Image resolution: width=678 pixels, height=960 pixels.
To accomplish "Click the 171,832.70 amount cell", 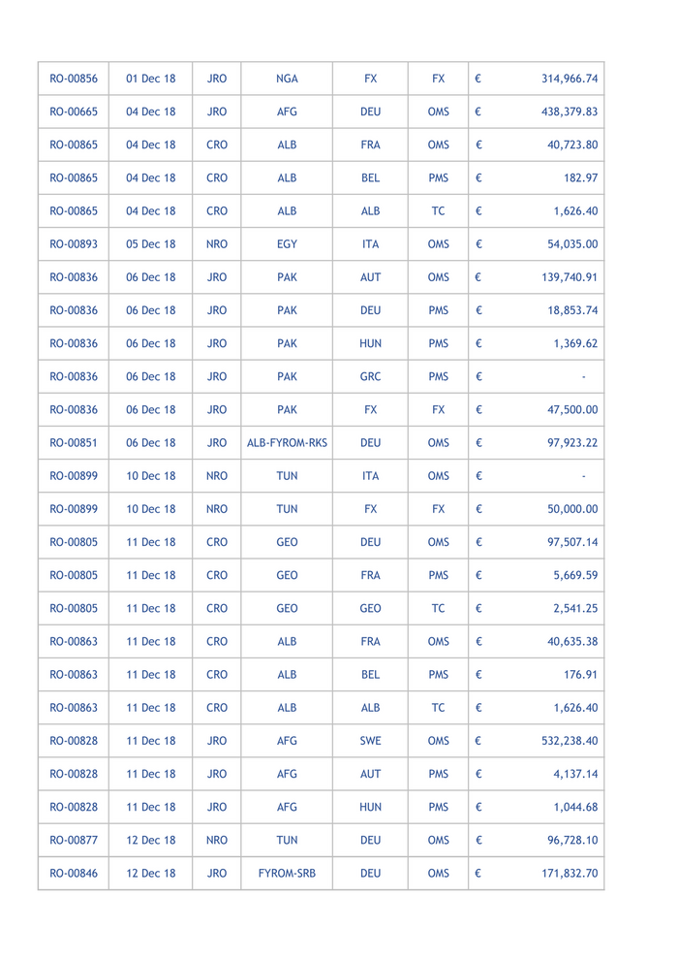I will (570, 873).
